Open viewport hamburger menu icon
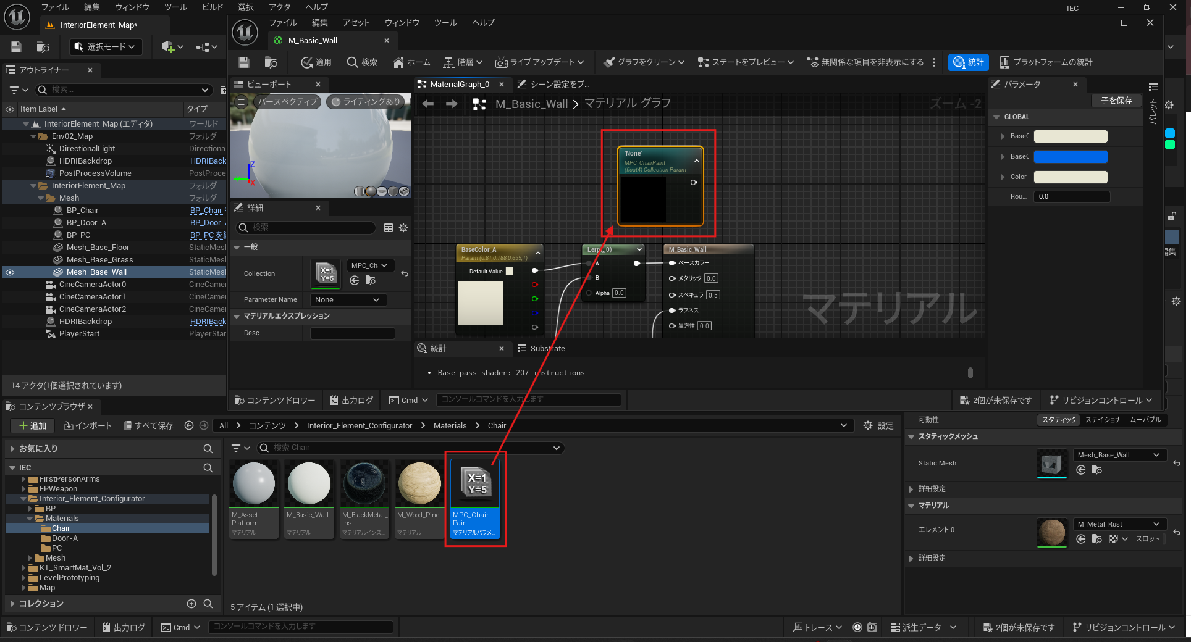1191x642 pixels. click(242, 102)
